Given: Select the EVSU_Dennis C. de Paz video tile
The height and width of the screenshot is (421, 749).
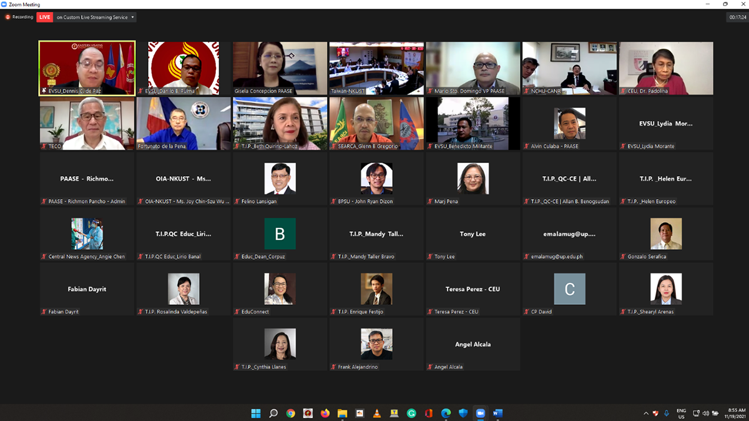Looking at the screenshot, I should 87,68.
